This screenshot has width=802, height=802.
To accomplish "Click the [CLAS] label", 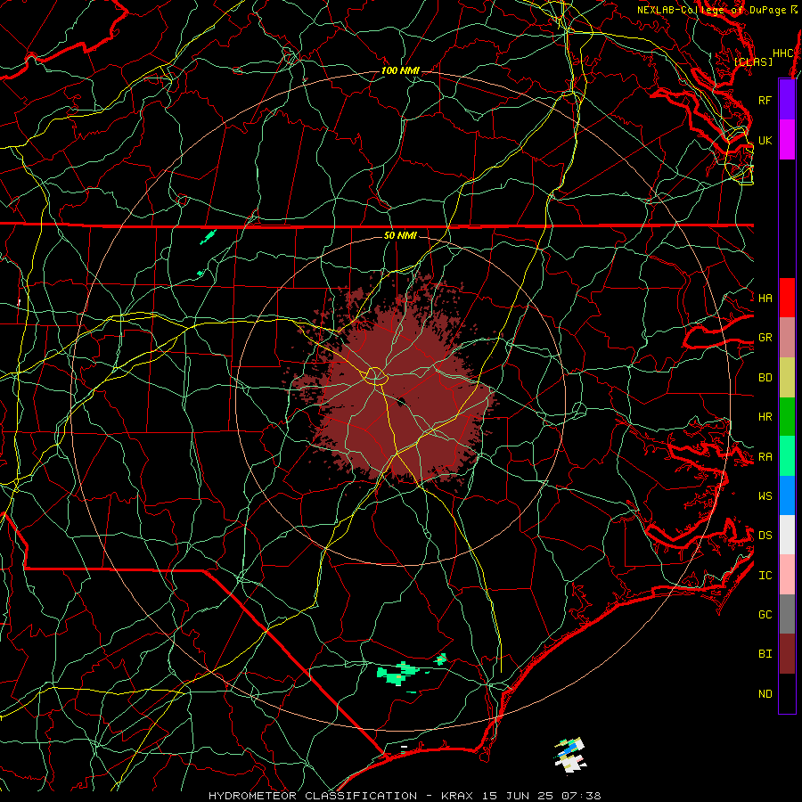I will tap(752, 61).
